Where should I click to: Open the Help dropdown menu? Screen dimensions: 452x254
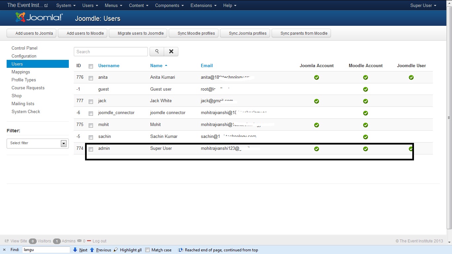(x=230, y=5)
